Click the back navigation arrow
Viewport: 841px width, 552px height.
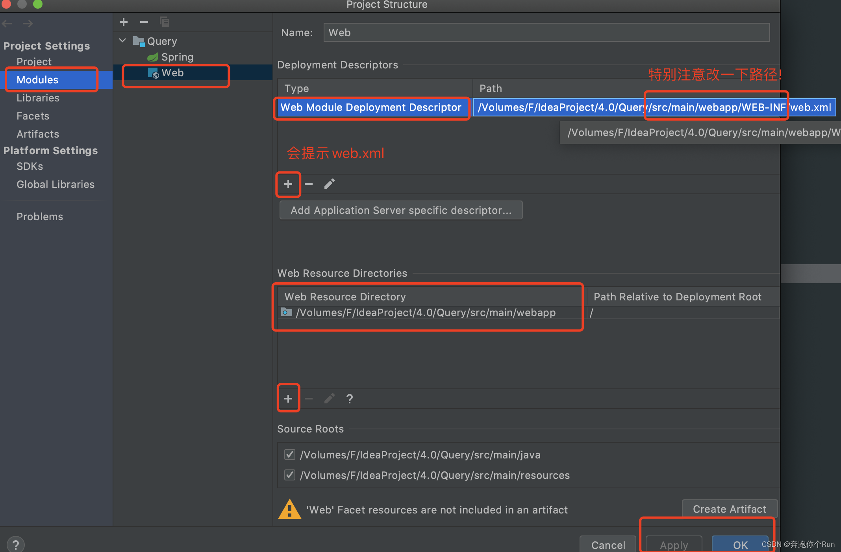point(7,23)
